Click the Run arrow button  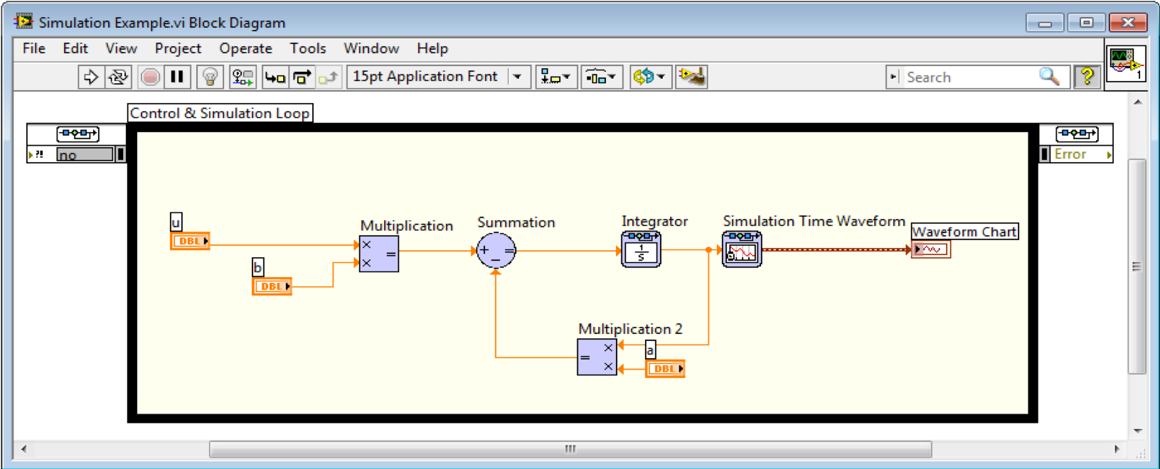(90, 77)
